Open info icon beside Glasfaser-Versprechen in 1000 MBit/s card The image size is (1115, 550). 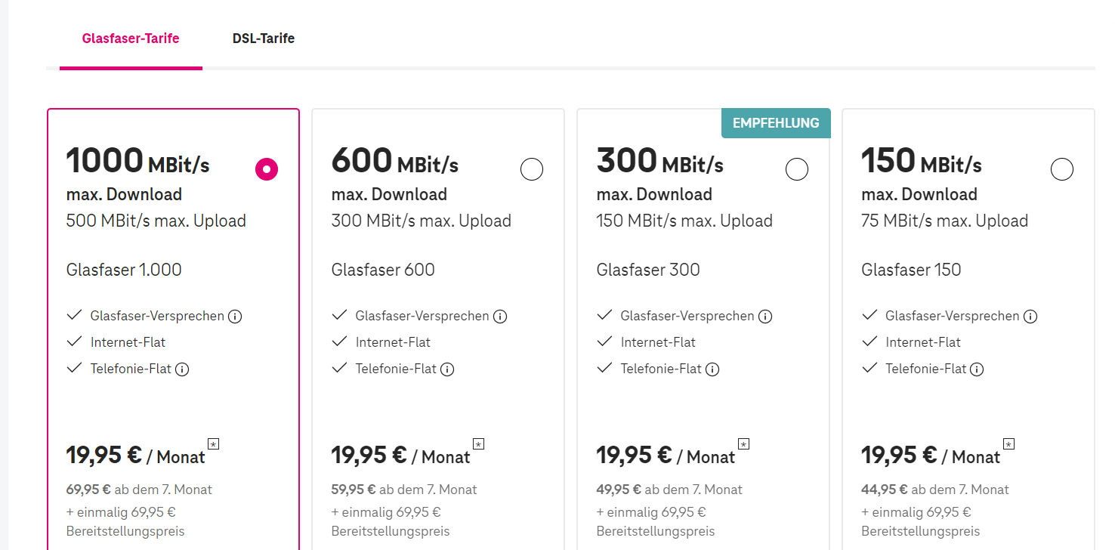click(x=235, y=317)
